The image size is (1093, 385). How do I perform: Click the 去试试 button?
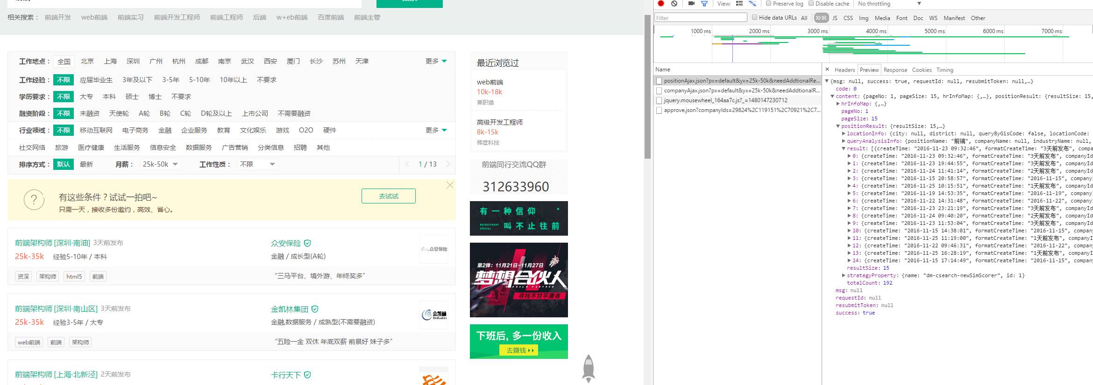pos(389,196)
